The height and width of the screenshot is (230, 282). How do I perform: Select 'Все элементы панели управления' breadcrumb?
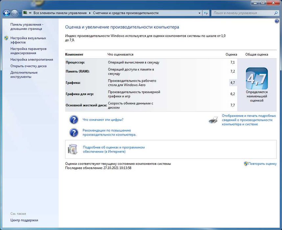[60, 13]
